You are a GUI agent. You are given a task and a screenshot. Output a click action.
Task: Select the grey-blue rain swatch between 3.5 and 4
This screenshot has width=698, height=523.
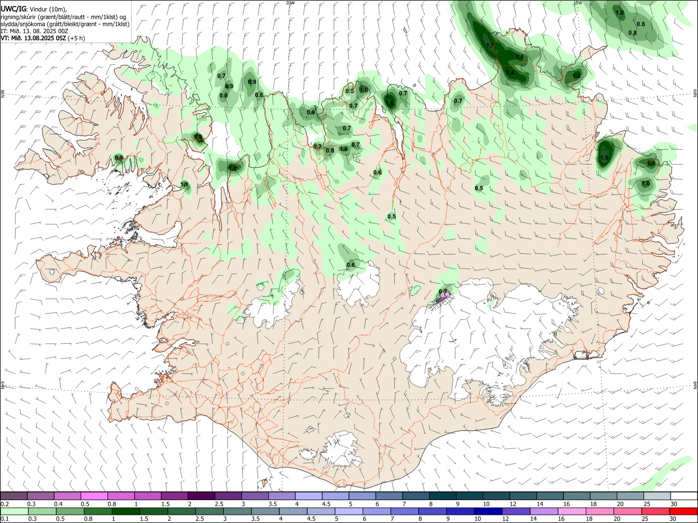[x=265, y=511]
